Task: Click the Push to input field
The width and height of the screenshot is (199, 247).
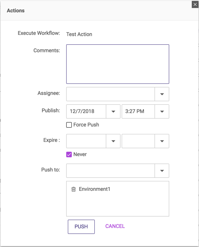Action: [111, 171]
